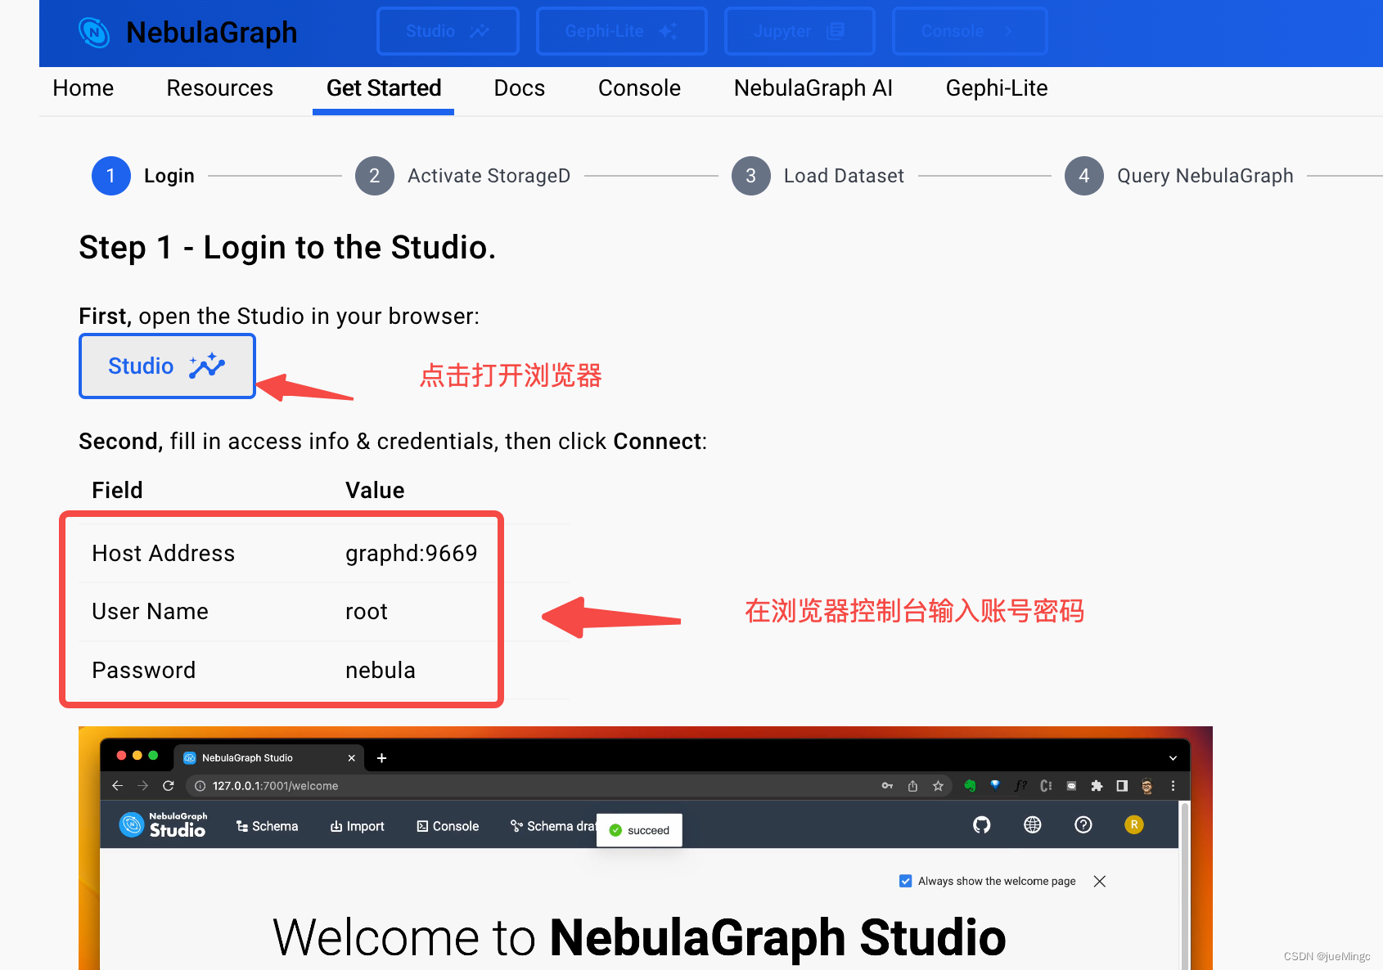Switch to the Resources tab
The image size is (1383, 970).
220,88
